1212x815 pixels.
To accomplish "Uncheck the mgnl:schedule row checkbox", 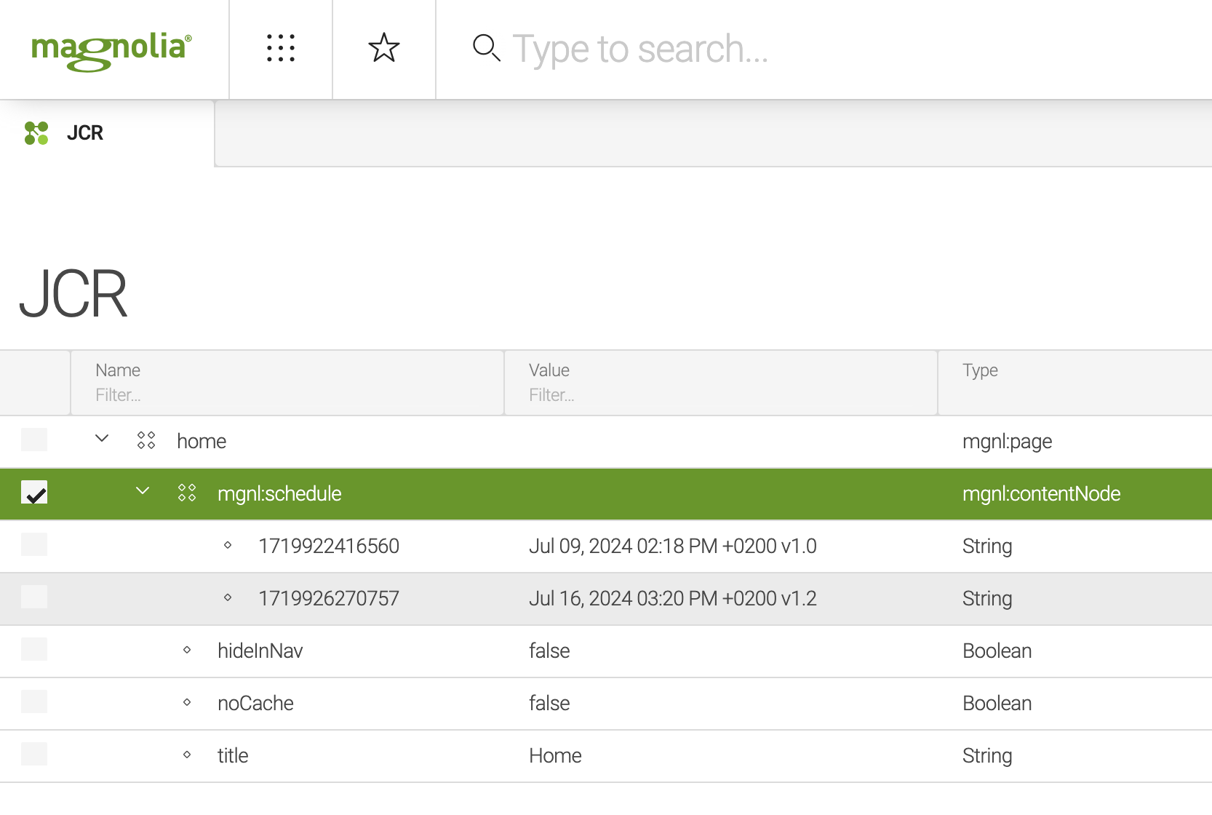I will click(x=34, y=492).
